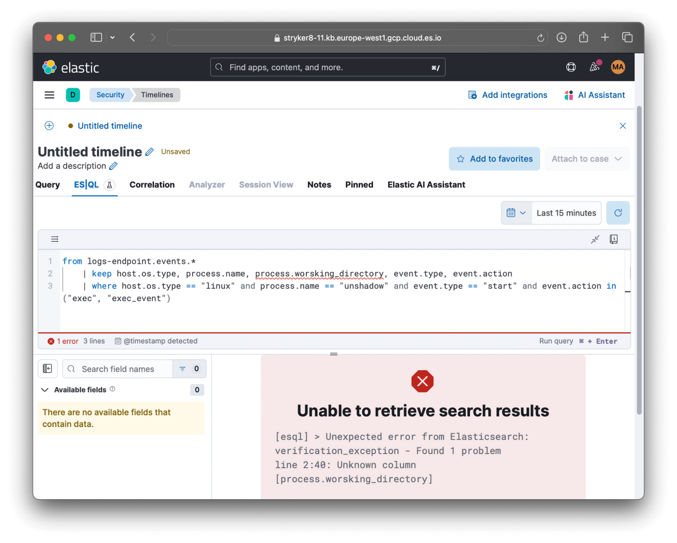Open the query editor options menu

click(55, 239)
